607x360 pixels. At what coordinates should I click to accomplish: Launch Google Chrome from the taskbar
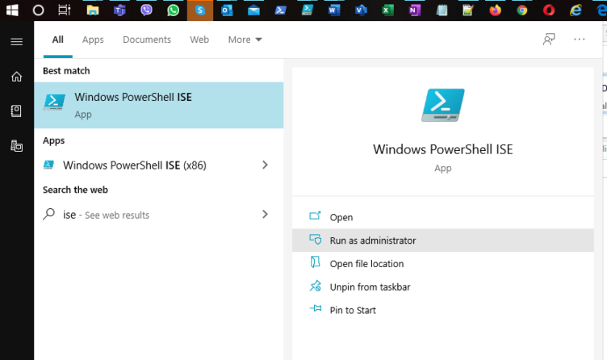coord(521,10)
